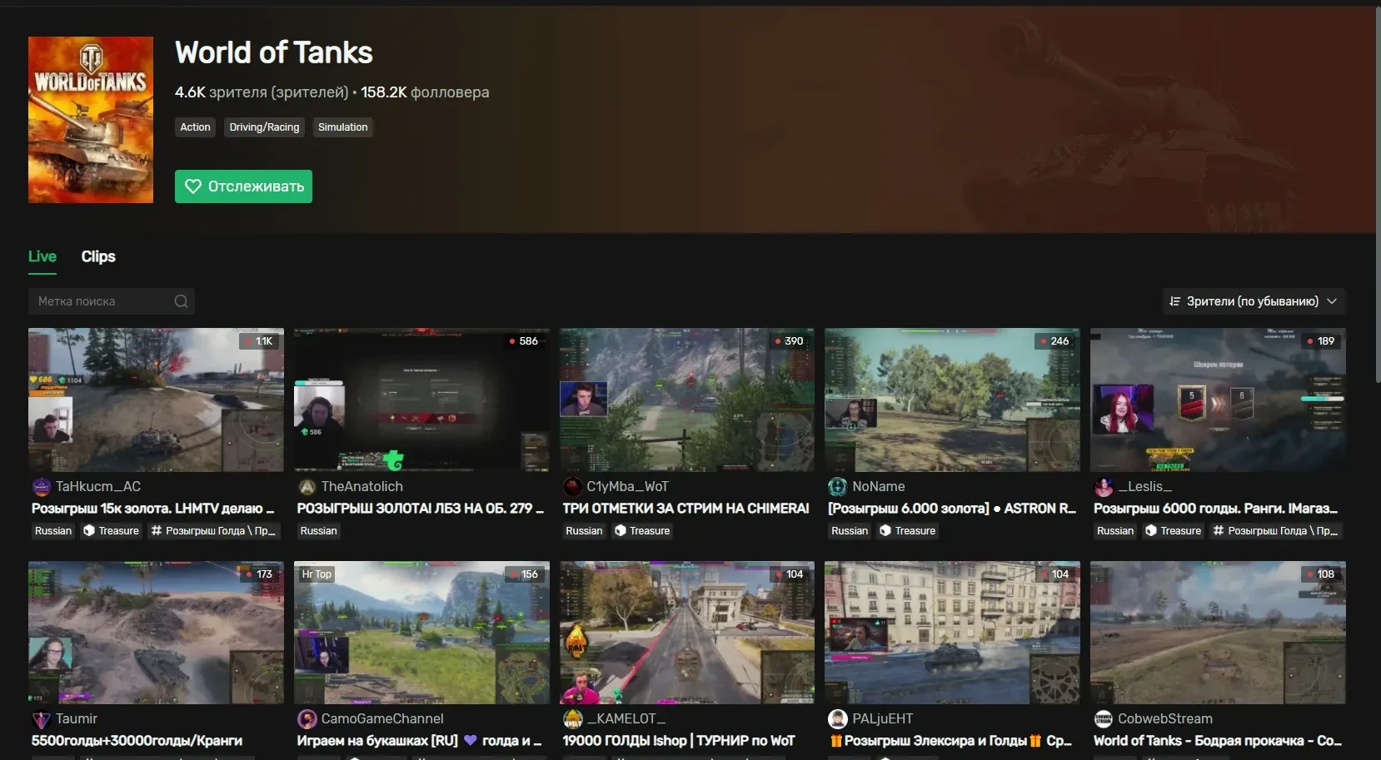Select the Live tab
The image size is (1381, 760).
pyautogui.click(x=42, y=256)
